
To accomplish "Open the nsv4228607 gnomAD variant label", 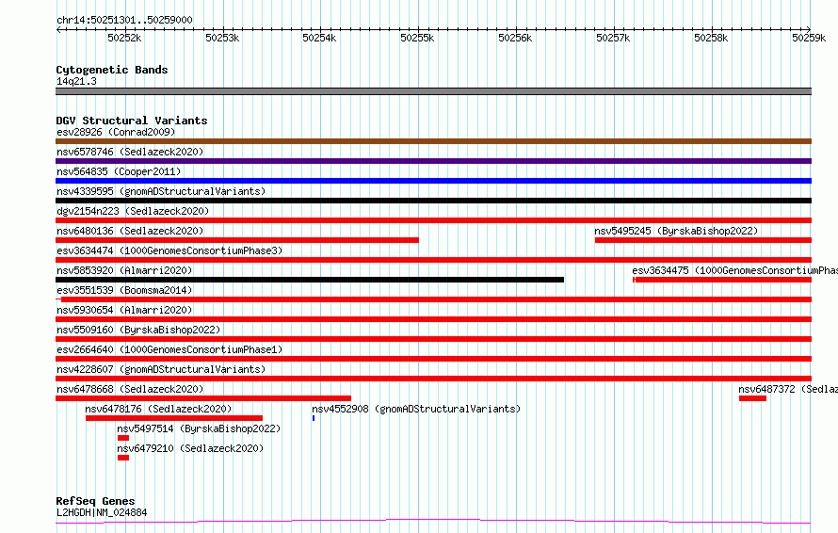I will pyautogui.click(x=161, y=369).
